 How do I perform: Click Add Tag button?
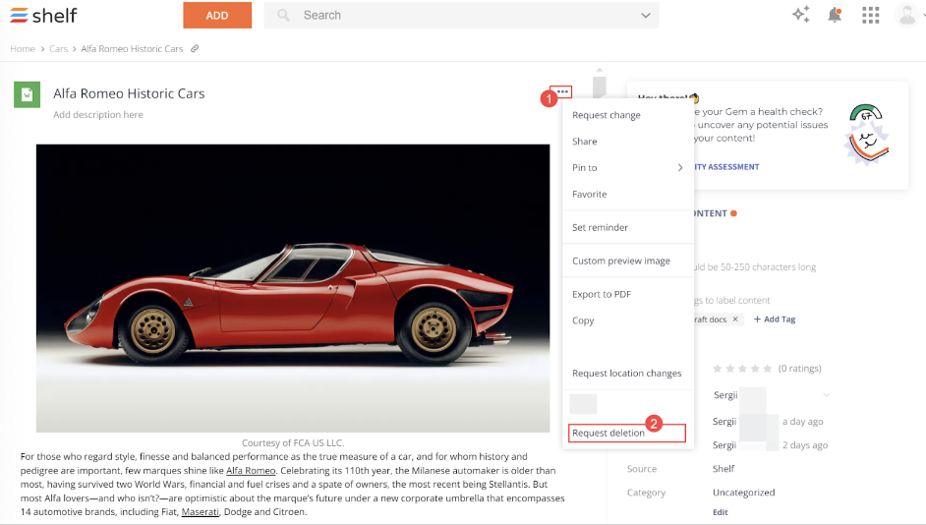(775, 319)
